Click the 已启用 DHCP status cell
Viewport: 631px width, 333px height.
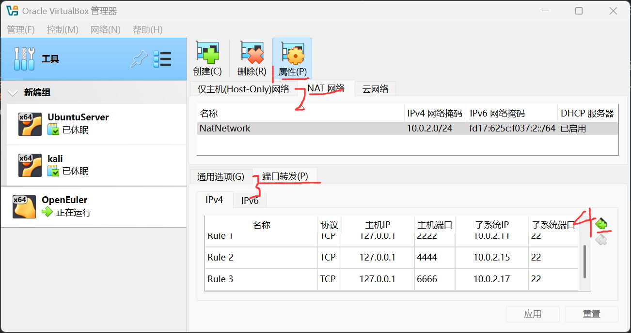click(588, 129)
